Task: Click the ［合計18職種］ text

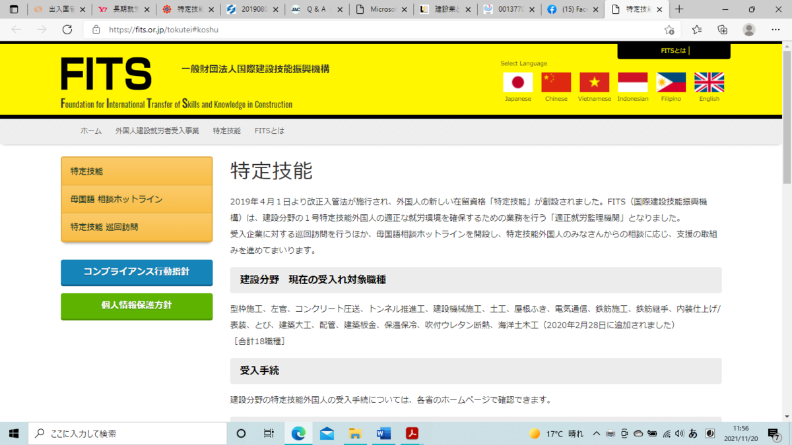Action: point(258,341)
